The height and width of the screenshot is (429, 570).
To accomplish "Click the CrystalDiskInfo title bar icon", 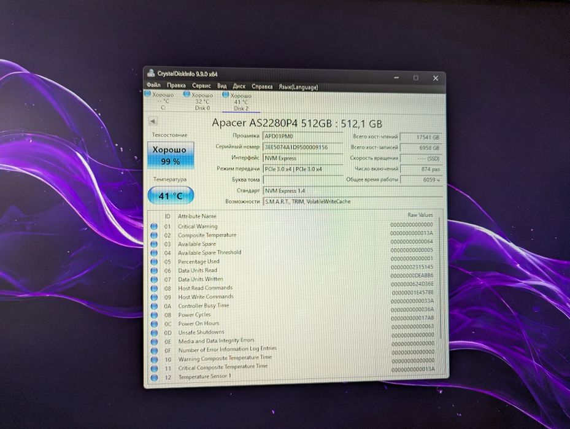I will tap(151, 72).
